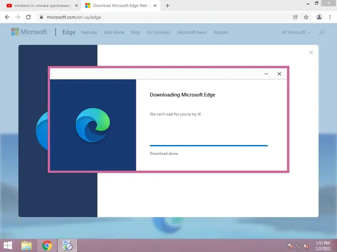Share this page using the share icon

pos(295,17)
